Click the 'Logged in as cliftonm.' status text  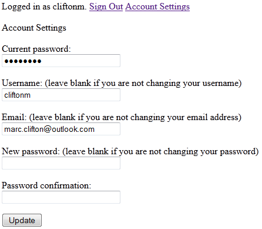[44, 6]
